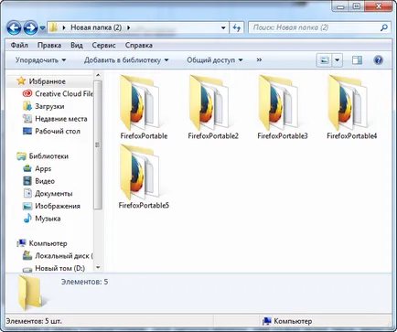Go back with the Back arrow button
The width and height of the screenshot is (397, 332).
tap(14, 28)
